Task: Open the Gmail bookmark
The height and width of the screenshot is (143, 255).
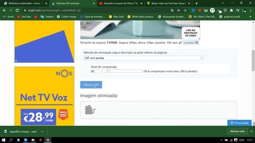Action: tap(8, 17)
